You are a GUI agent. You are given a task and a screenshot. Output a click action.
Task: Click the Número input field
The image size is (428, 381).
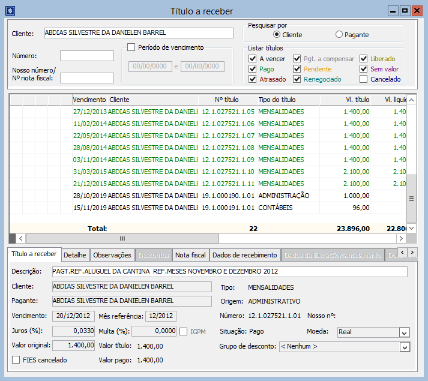click(87, 56)
